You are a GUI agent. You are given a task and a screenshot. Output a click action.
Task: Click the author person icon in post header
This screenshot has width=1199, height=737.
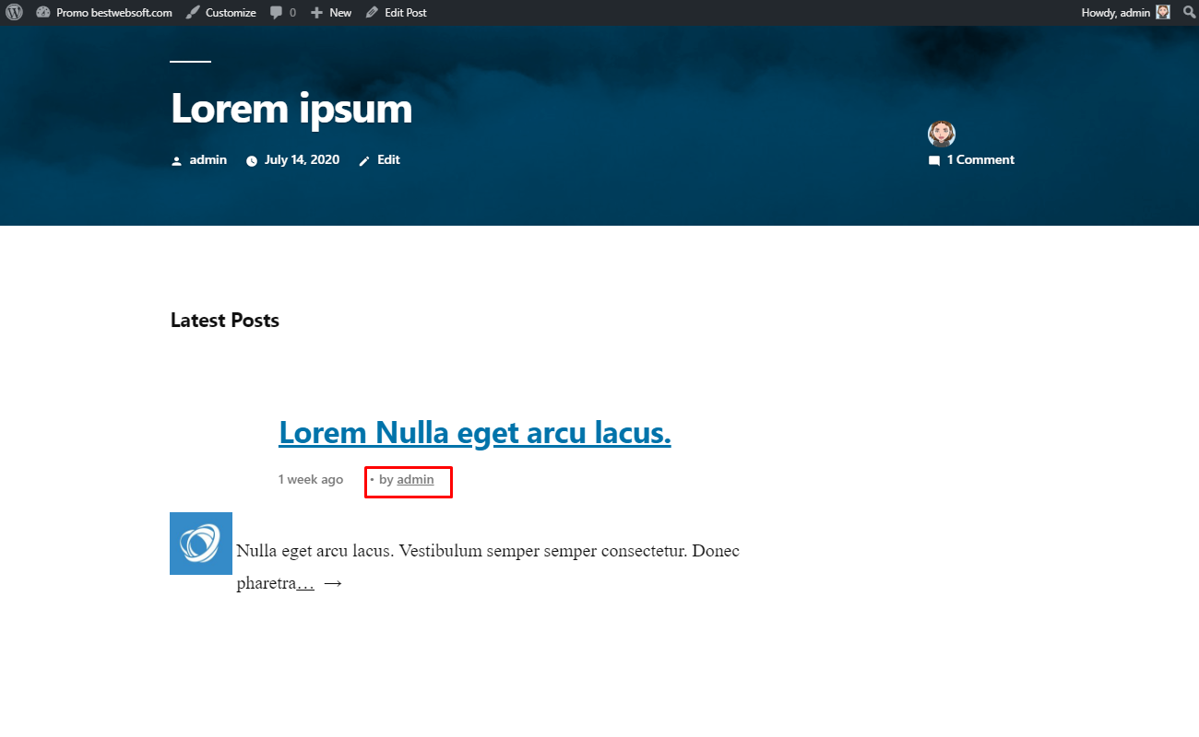point(176,161)
